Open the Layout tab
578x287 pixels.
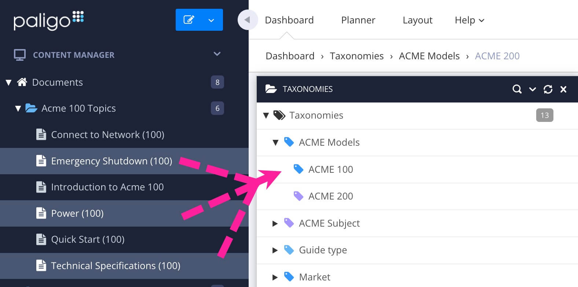point(417,20)
